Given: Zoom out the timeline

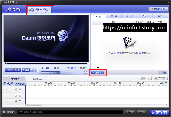Looking at the screenshot, I should (x=12, y=84).
